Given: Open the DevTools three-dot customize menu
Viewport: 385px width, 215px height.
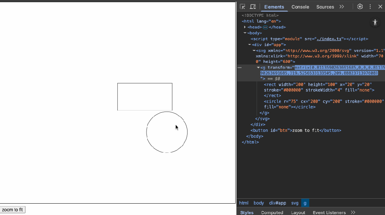Looking at the screenshot, I should [370, 7].
